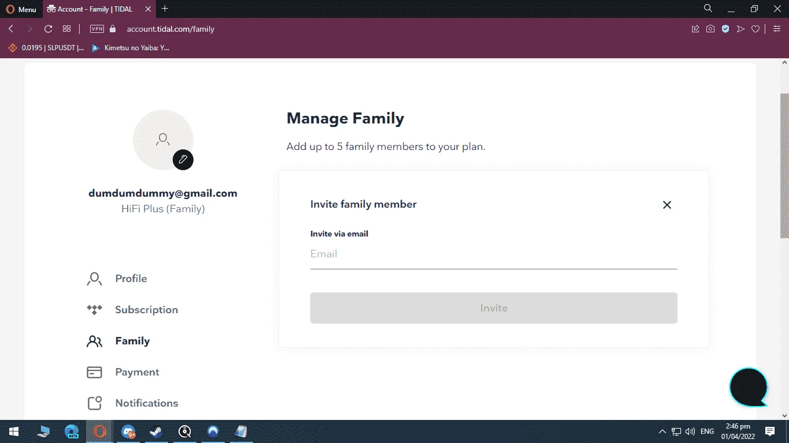Click the pinboard pin icon in the toolbar
789x443 pixels.
pyautogui.click(x=695, y=29)
